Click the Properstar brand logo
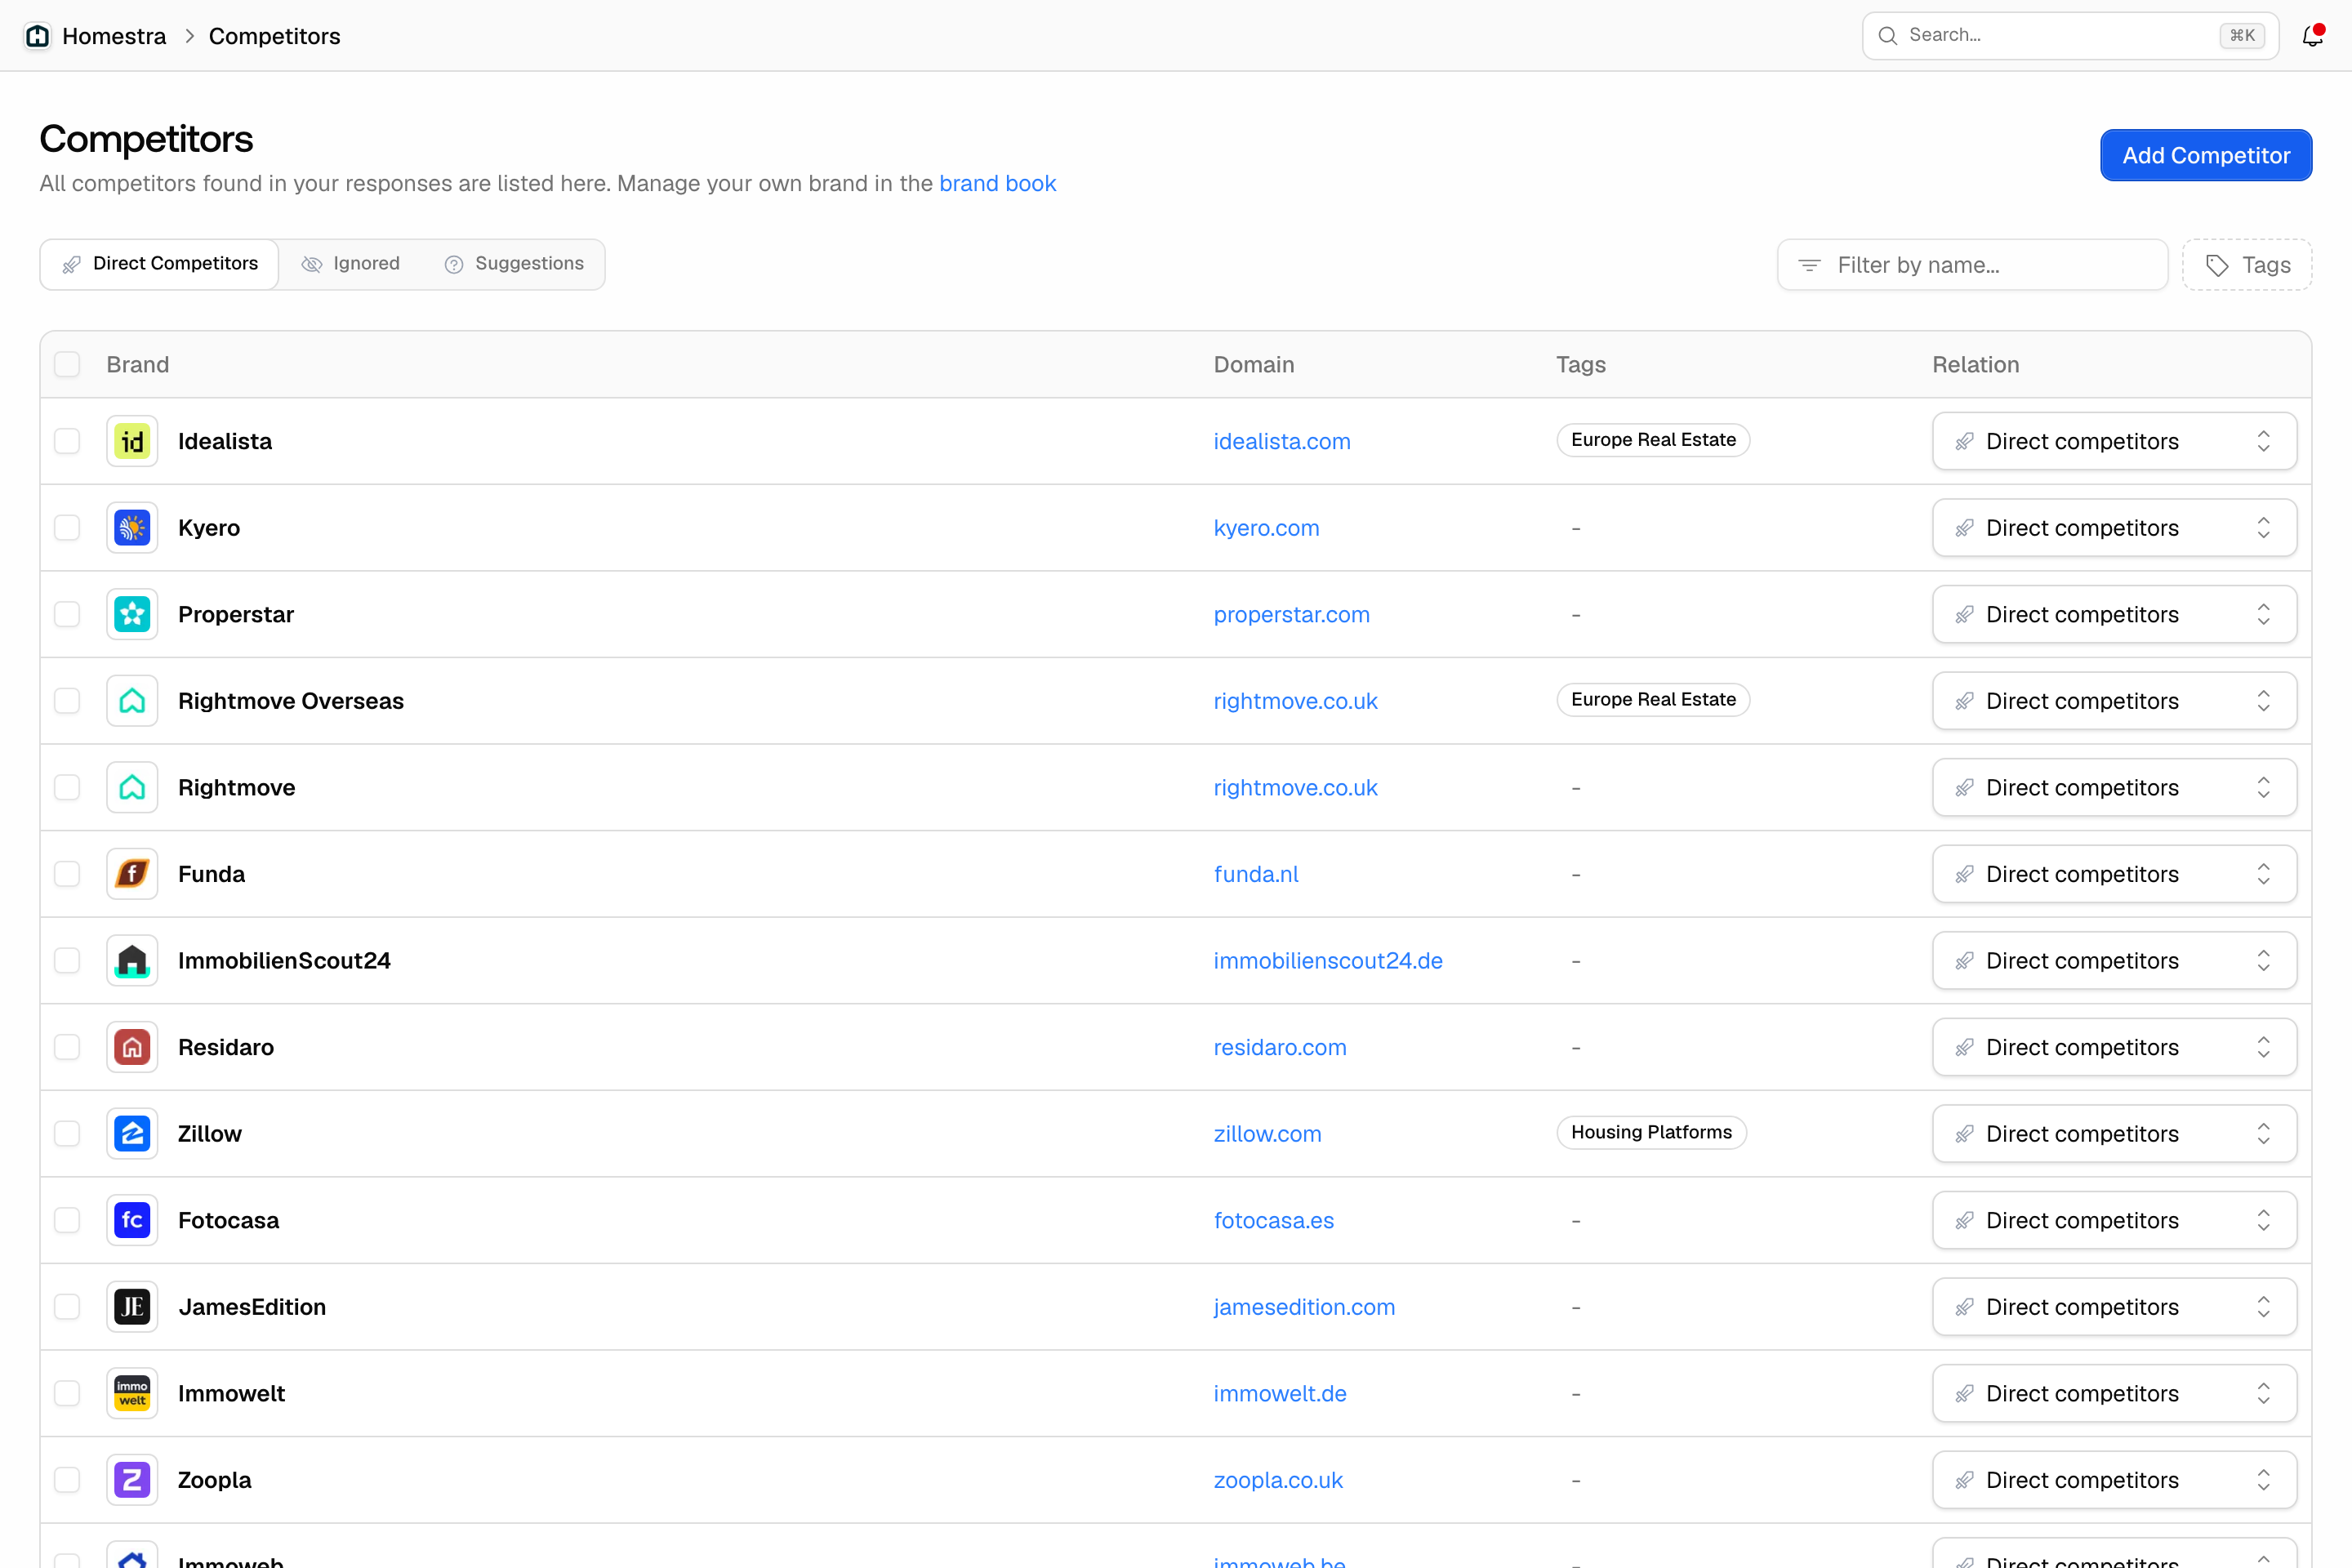The image size is (2352, 1568). [132, 614]
